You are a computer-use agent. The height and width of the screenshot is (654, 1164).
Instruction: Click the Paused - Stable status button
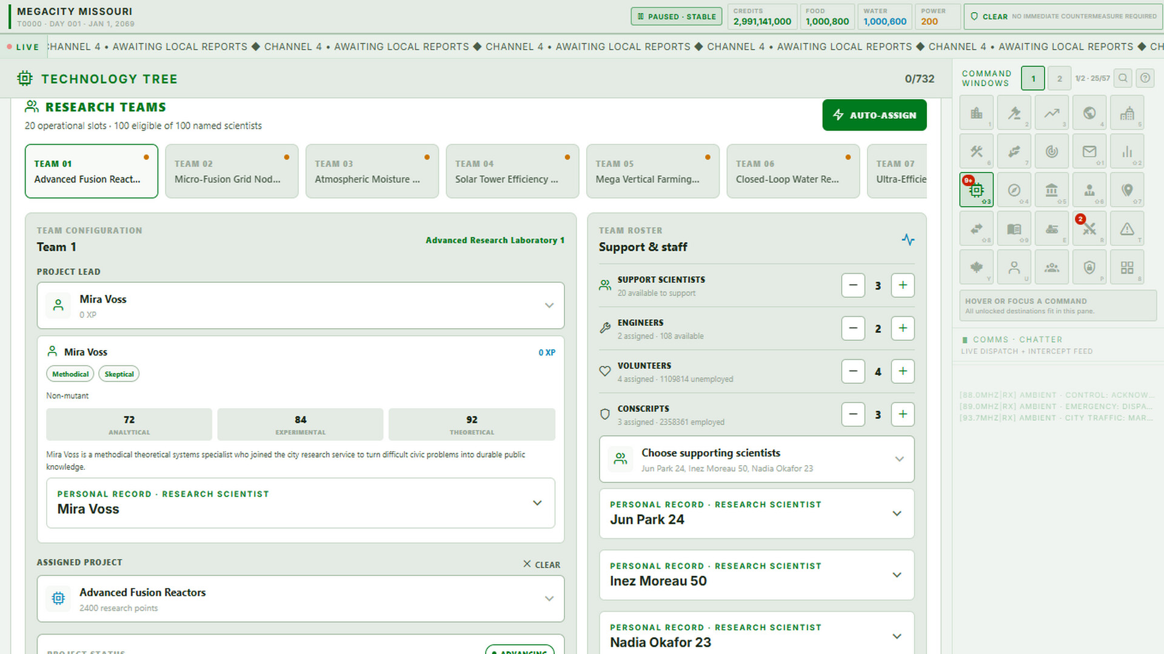coord(677,16)
